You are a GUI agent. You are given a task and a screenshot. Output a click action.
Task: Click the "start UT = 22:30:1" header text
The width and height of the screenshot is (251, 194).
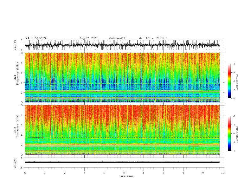153,38
